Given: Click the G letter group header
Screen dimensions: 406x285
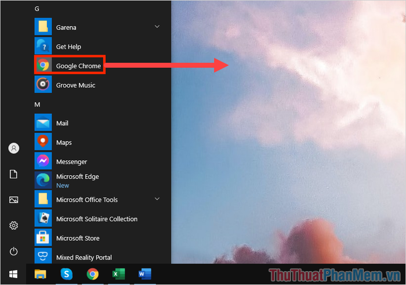Looking at the screenshot, I should (37, 9).
